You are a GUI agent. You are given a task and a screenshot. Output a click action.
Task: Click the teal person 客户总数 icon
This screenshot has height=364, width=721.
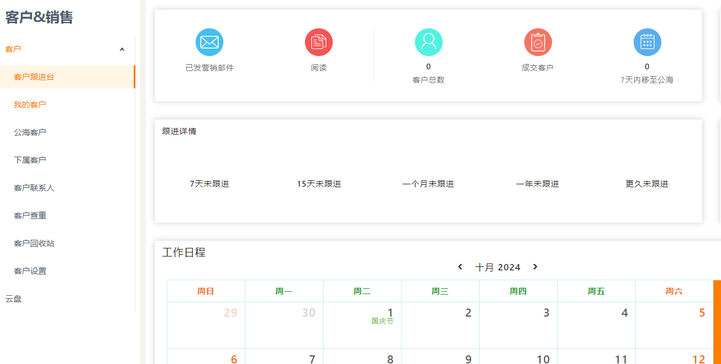429,42
